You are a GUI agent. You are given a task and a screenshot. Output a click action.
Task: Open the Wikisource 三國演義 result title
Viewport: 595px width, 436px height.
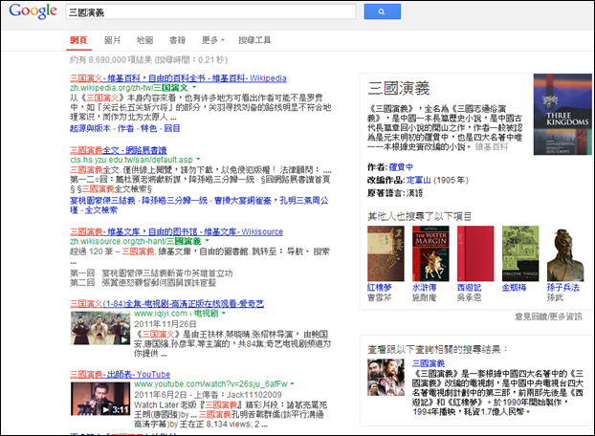pyautogui.click(x=176, y=231)
